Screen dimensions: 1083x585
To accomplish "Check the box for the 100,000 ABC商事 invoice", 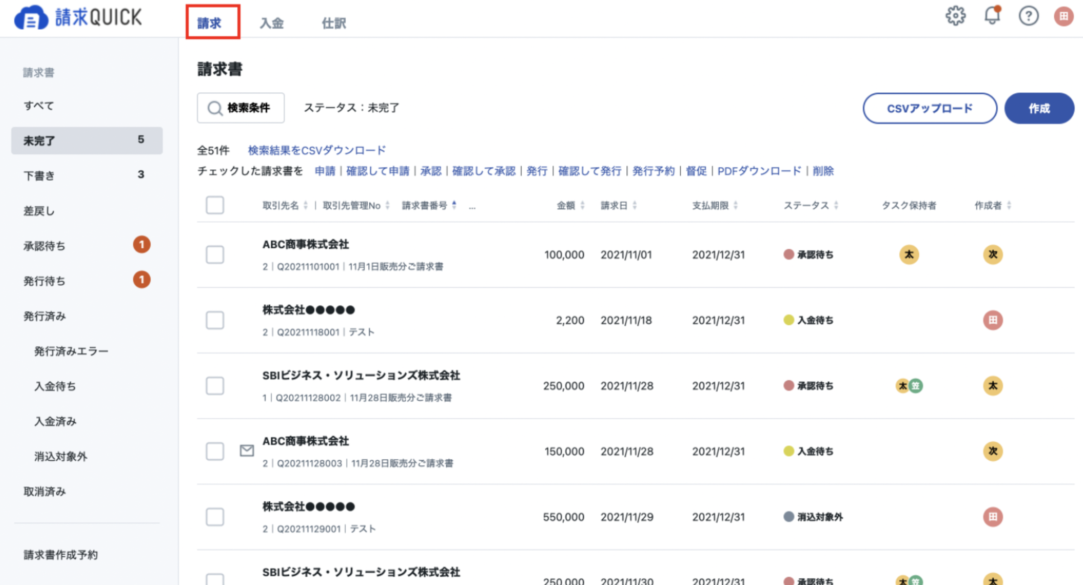I will click(215, 255).
